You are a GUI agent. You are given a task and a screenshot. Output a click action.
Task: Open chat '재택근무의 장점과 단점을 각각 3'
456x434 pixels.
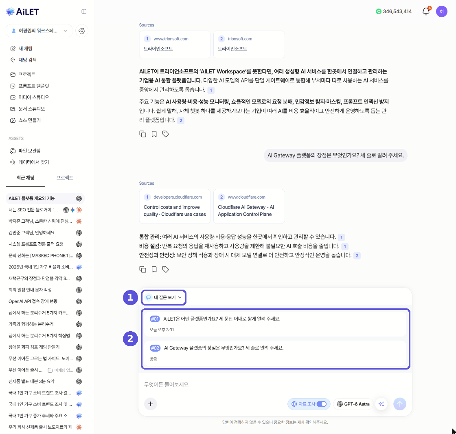point(45,279)
